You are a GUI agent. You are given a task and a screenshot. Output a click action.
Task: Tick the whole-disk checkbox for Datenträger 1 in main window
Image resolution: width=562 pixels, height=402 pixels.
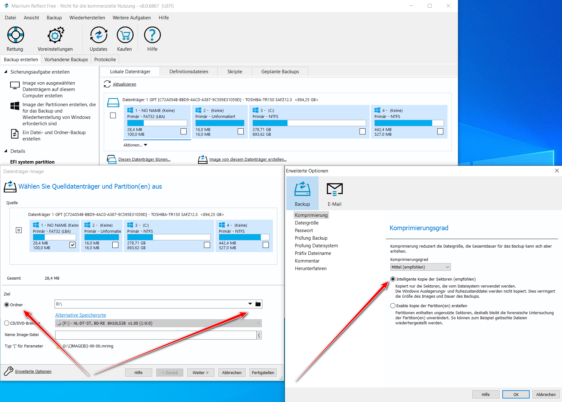point(113,115)
